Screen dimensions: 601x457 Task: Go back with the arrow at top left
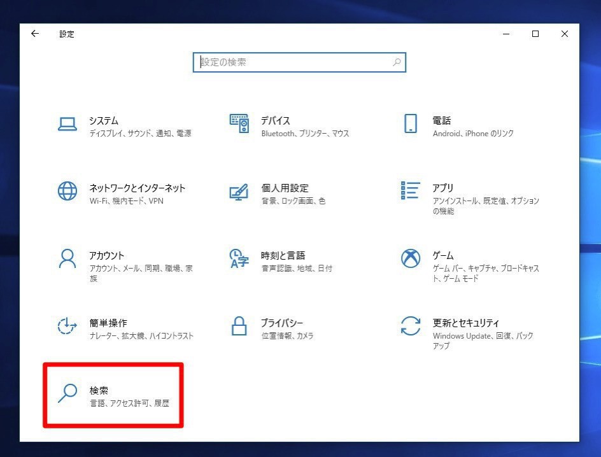(35, 34)
